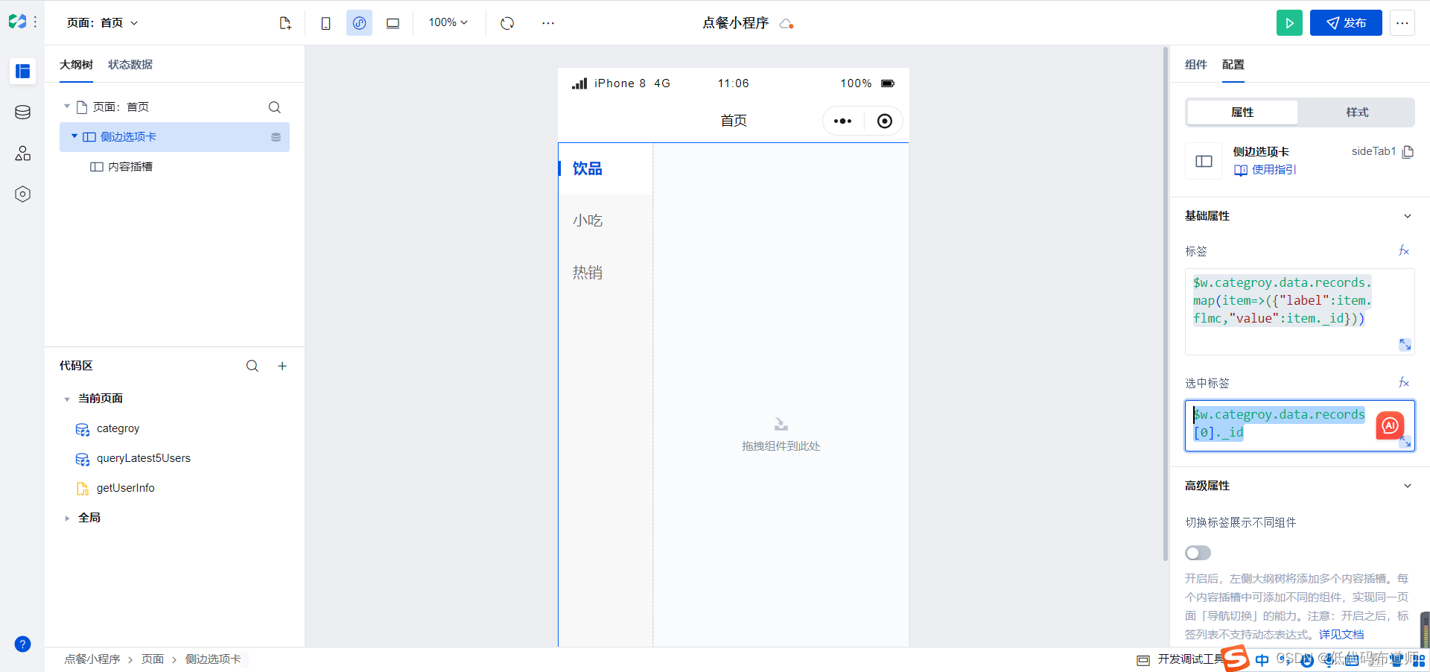Click the canvas vertical scrollbar
The width and height of the screenshot is (1430, 672).
point(1166,304)
